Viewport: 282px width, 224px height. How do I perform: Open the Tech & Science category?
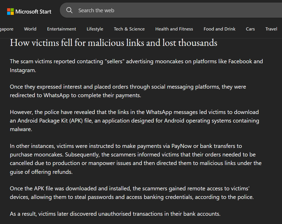tap(129, 29)
